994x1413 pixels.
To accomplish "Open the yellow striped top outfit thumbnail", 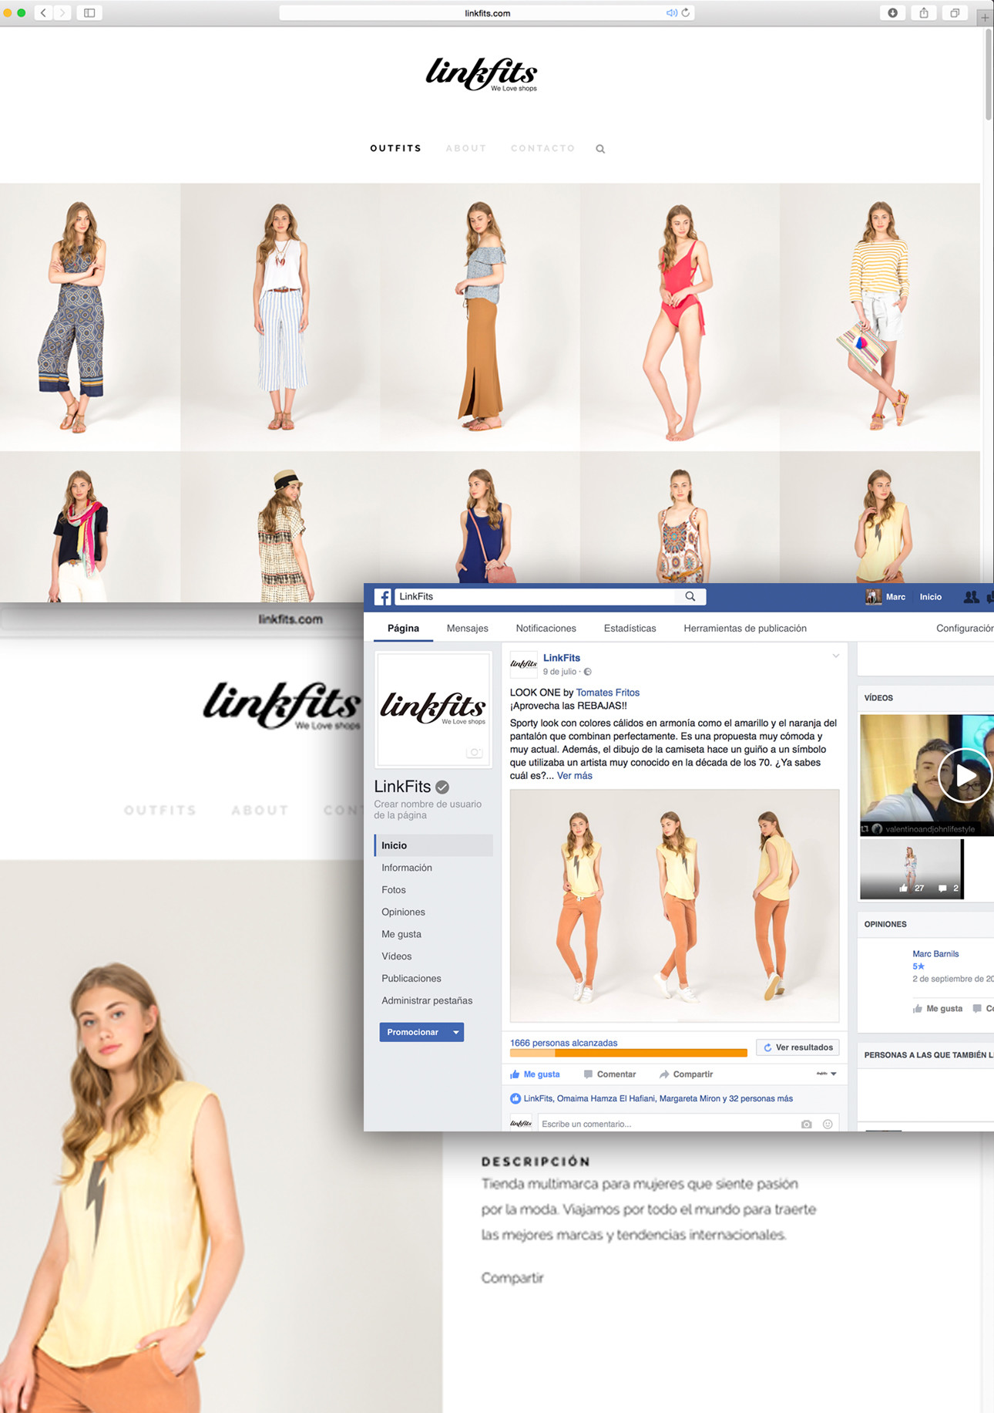I will (x=879, y=316).
